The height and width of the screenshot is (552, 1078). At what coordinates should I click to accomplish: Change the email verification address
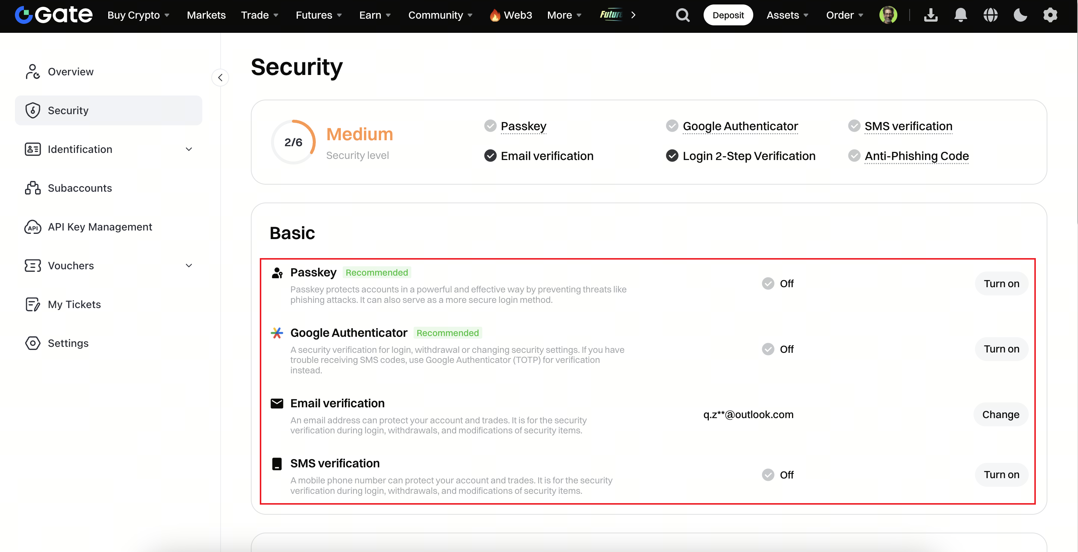(1000, 414)
